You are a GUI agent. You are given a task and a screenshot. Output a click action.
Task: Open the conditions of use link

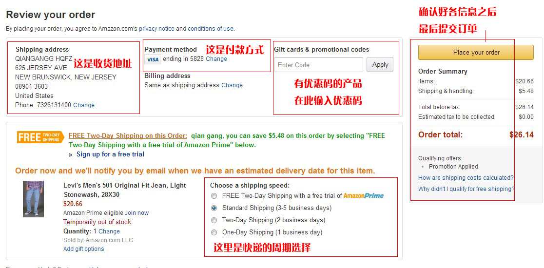point(211,29)
